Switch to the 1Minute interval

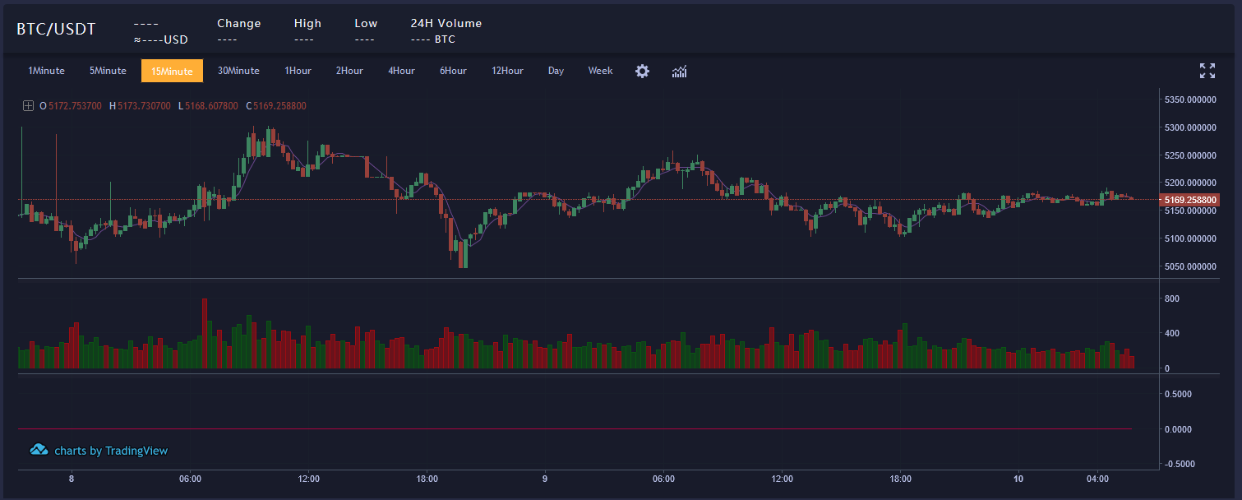click(46, 71)
